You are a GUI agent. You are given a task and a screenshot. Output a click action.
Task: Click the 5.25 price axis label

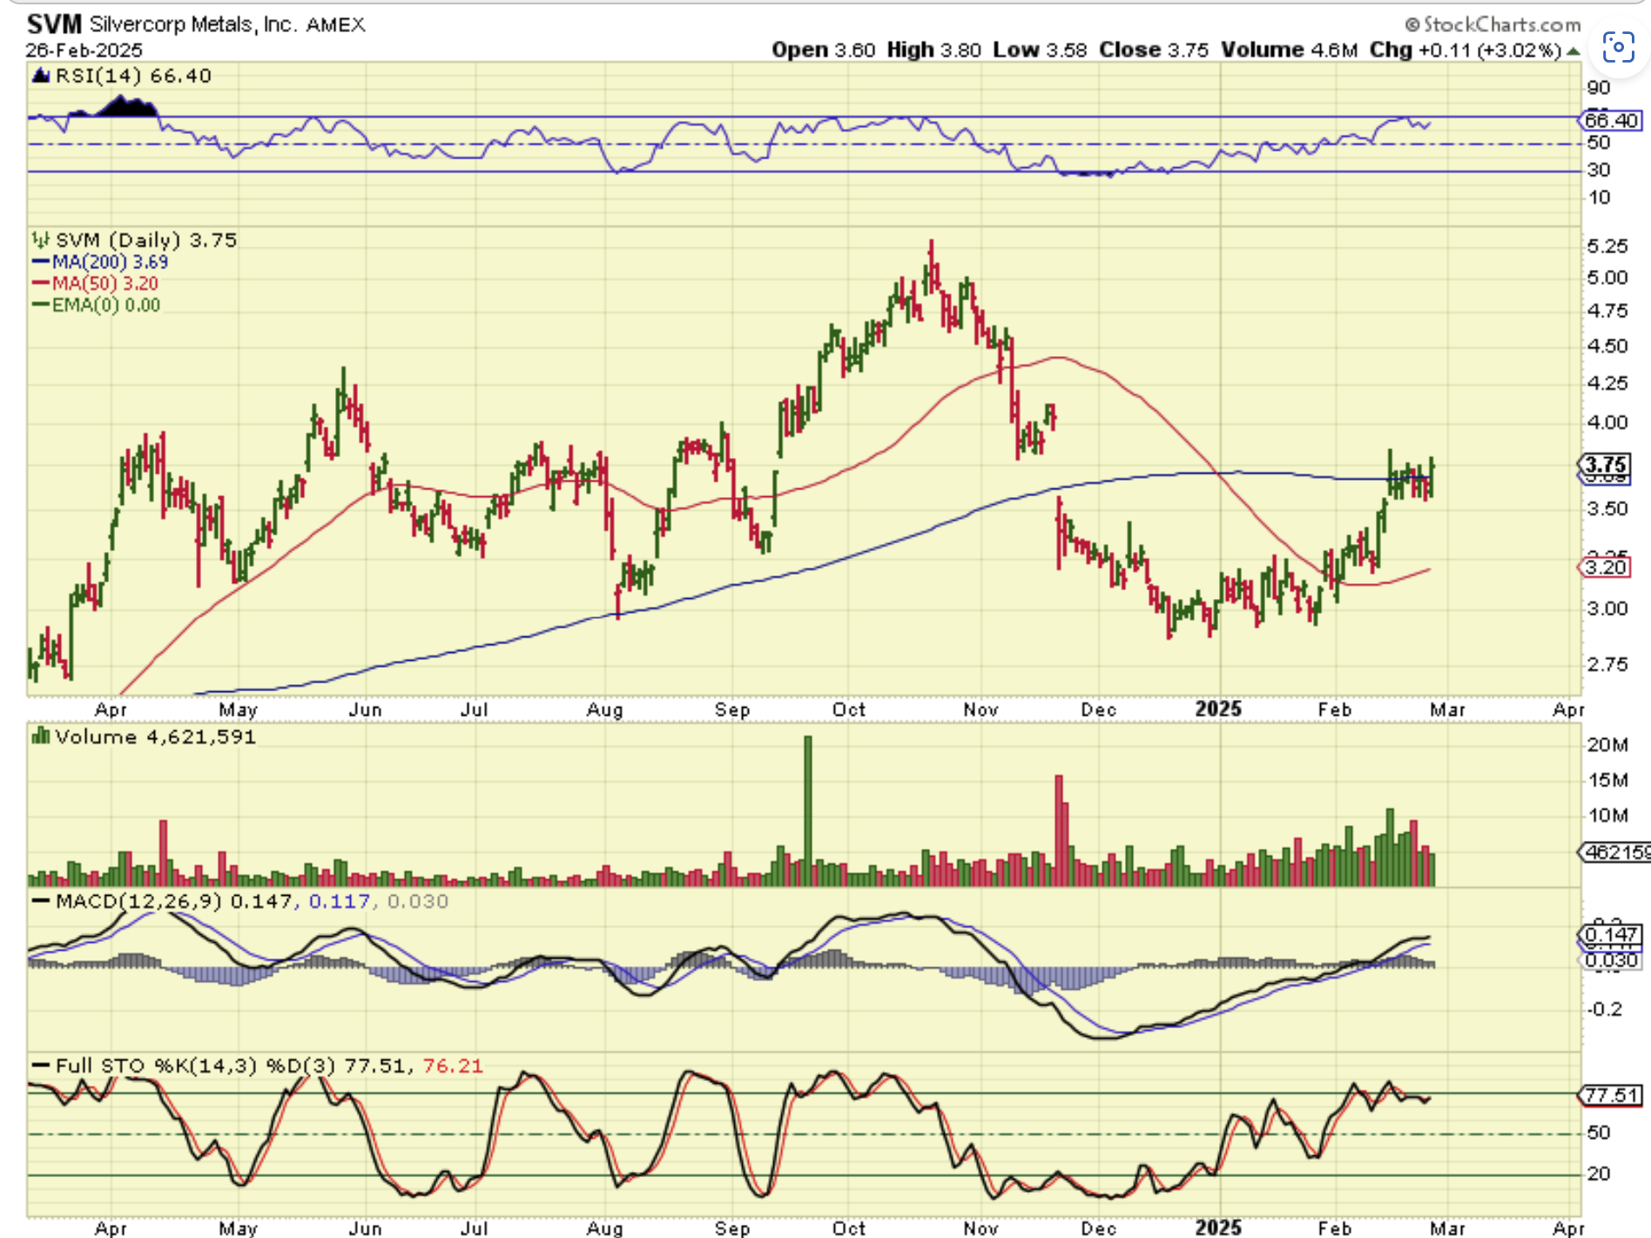(1607, 246)
